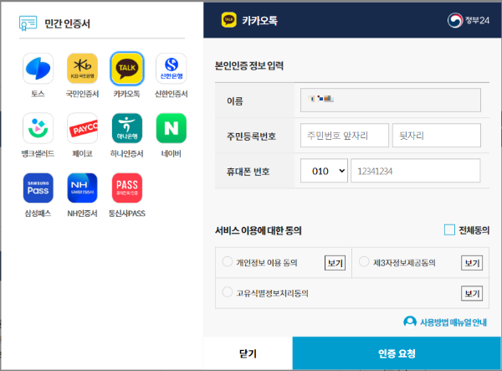Select the 통신사PASS icon
This screenshot has height=371, width=502.
tap(127, 188)
